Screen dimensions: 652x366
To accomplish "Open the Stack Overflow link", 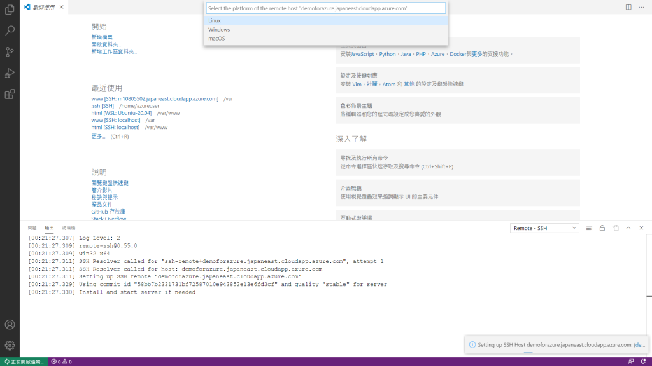I will 108,219.
